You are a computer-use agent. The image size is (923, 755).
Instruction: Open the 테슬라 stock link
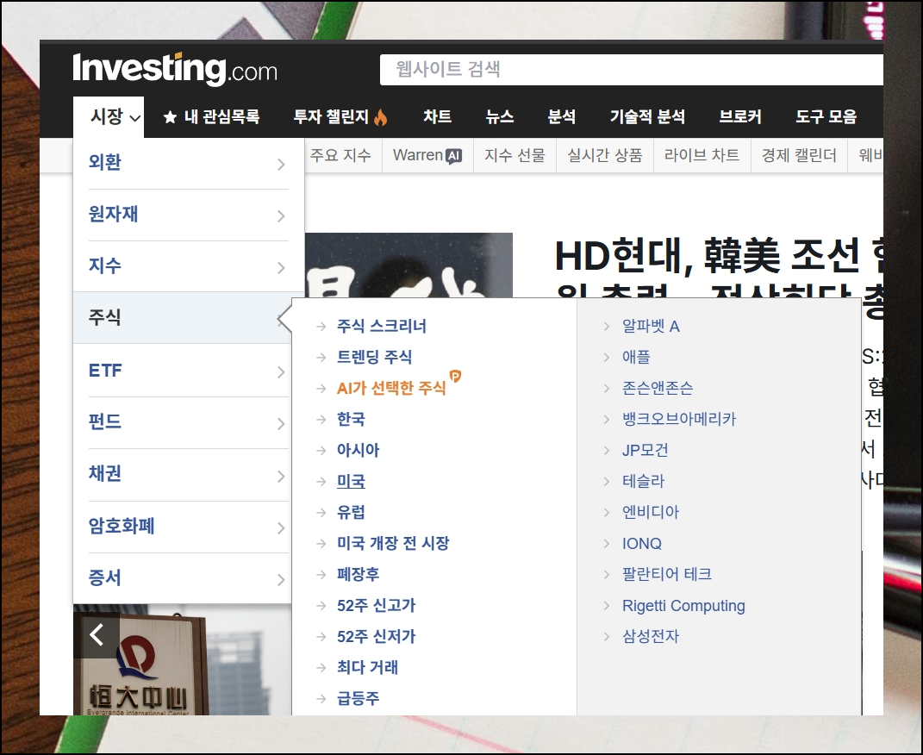[644, 482]
